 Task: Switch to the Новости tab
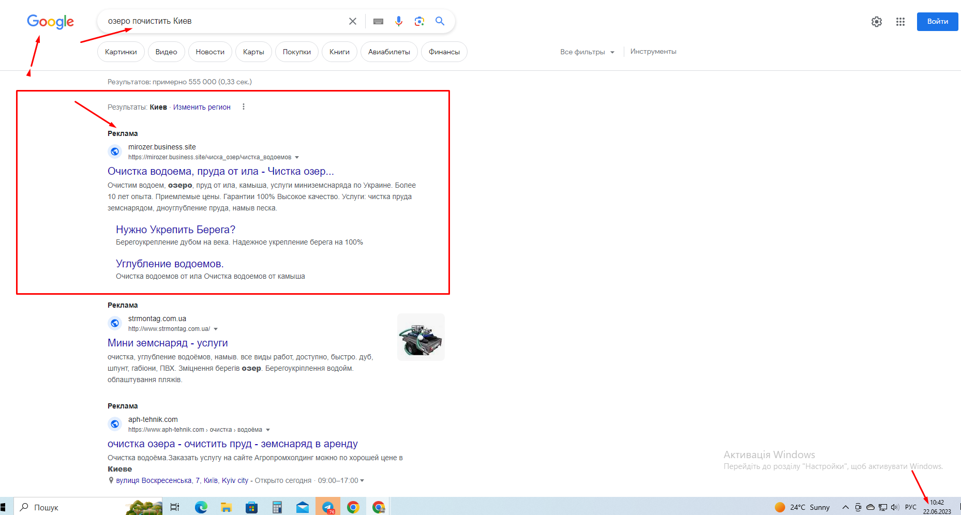pos(210,52)
